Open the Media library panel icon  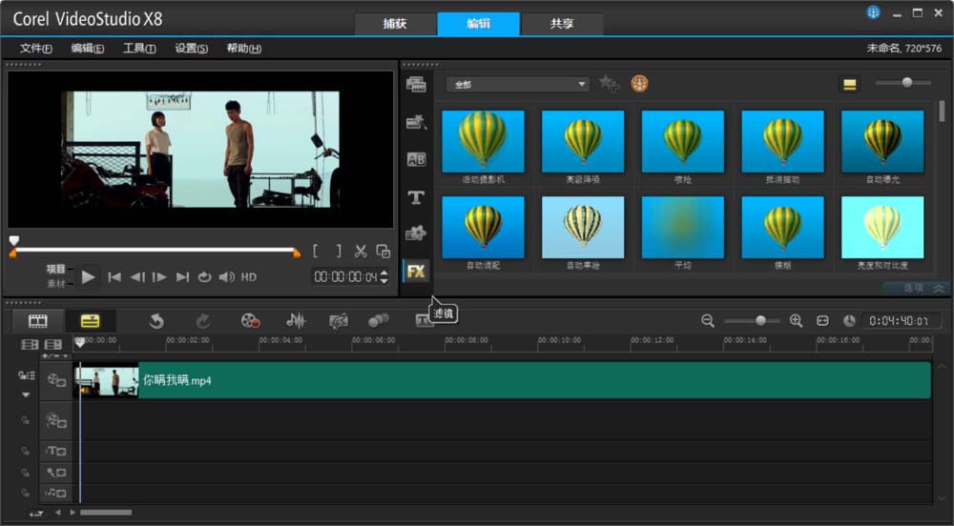coord(416,85)
